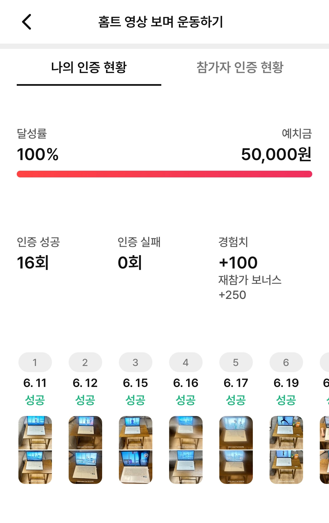Select day 3 number badge

click(x=136, y=362)
